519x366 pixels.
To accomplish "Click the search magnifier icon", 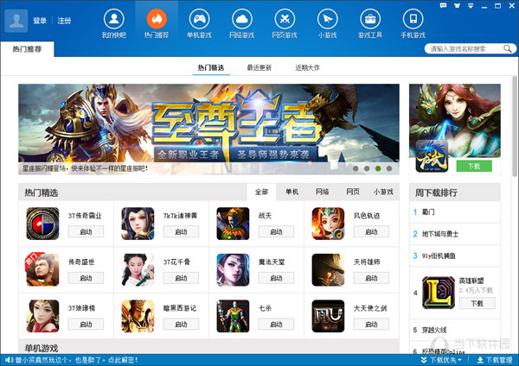I will [507, 49].
